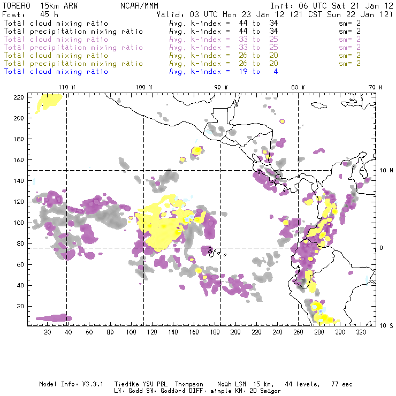Click the "Valid: 03 UTC Mon 23 Jan 12" line
Image resolution: width=396 pixels, height=396 pixels.
(220, 14)
